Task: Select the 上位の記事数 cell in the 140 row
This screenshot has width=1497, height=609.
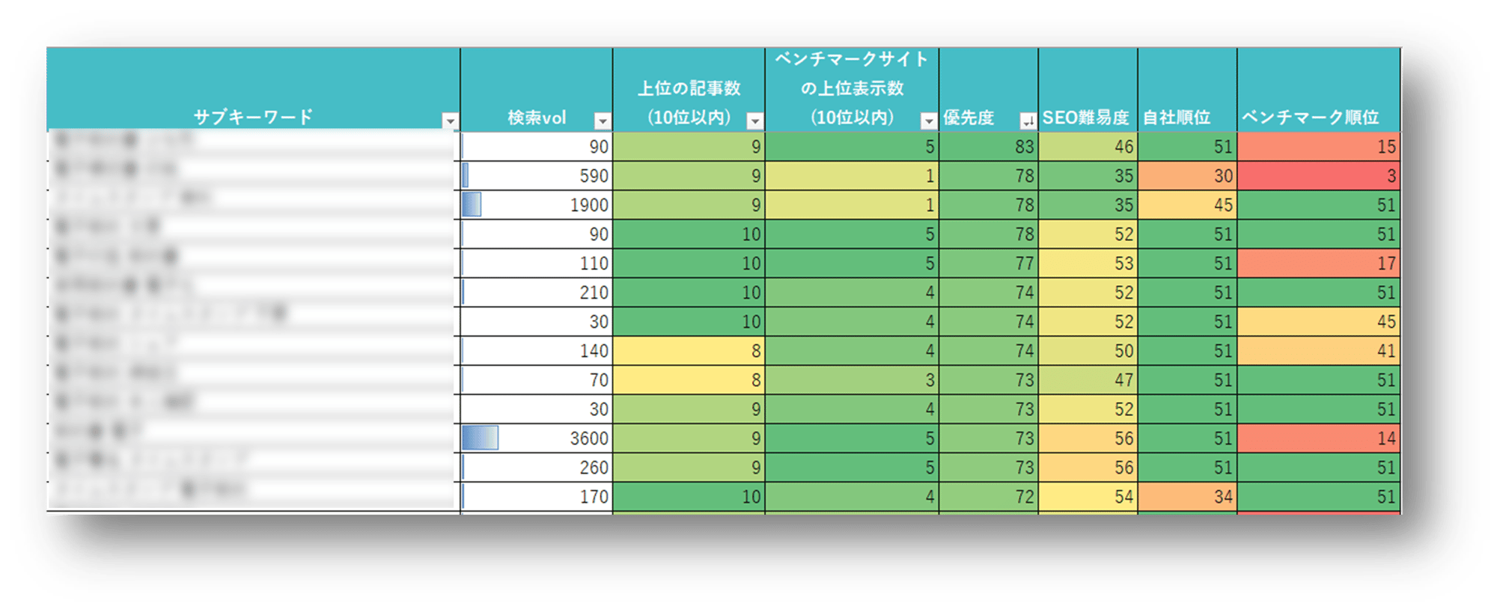Action: tap(689, 351)
